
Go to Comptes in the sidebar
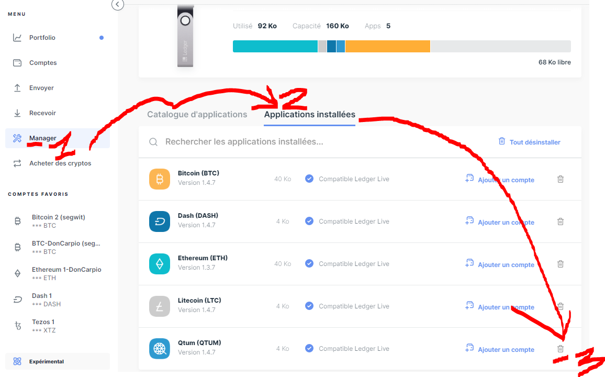coord(43,63)
